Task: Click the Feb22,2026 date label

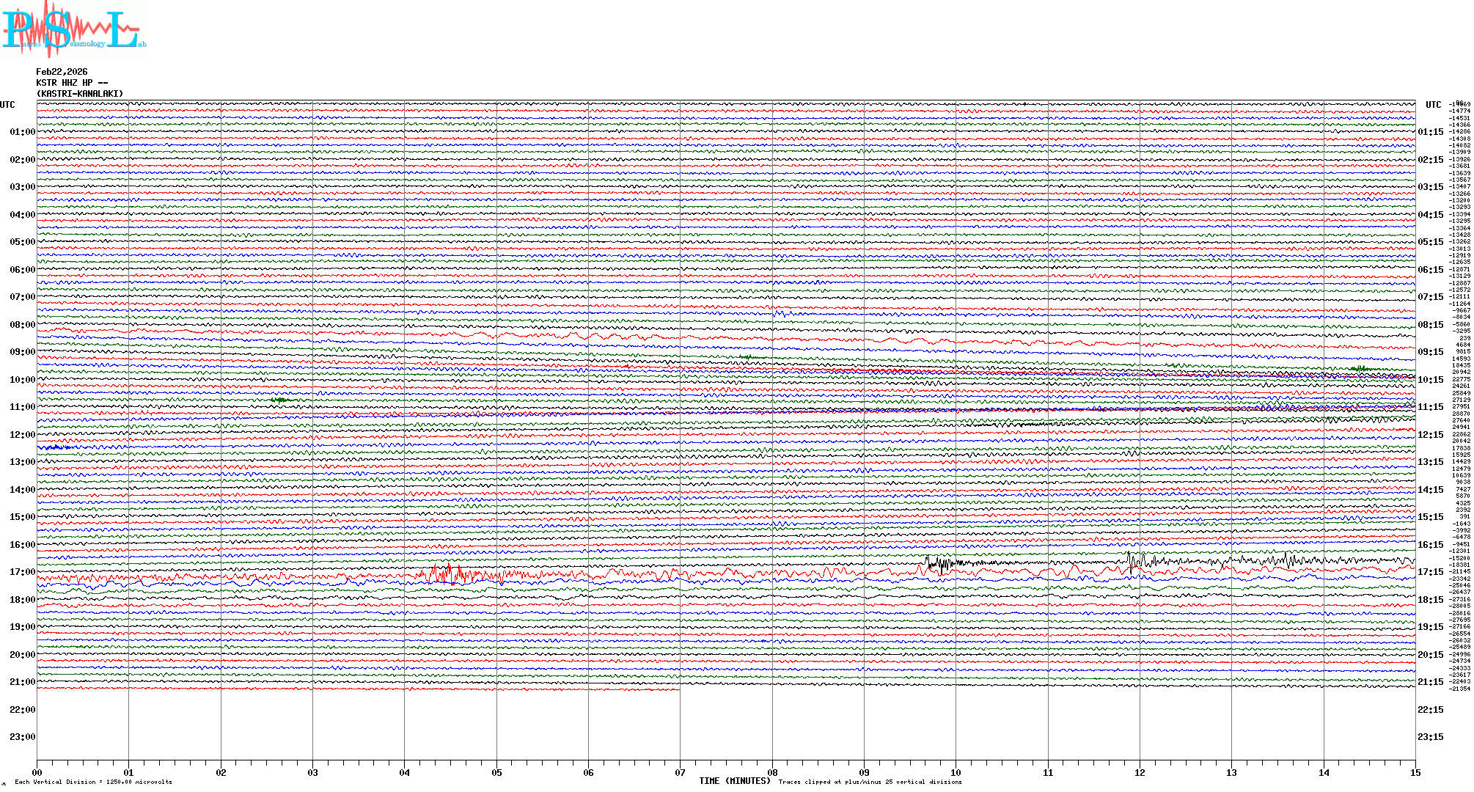Action: click(x=62, y=72)
